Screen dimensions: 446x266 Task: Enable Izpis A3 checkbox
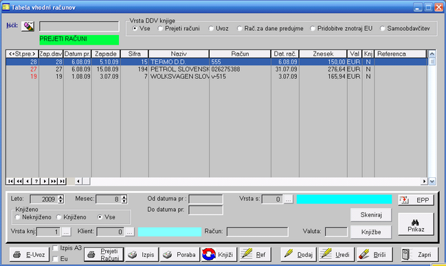click(x=56, y=248)
